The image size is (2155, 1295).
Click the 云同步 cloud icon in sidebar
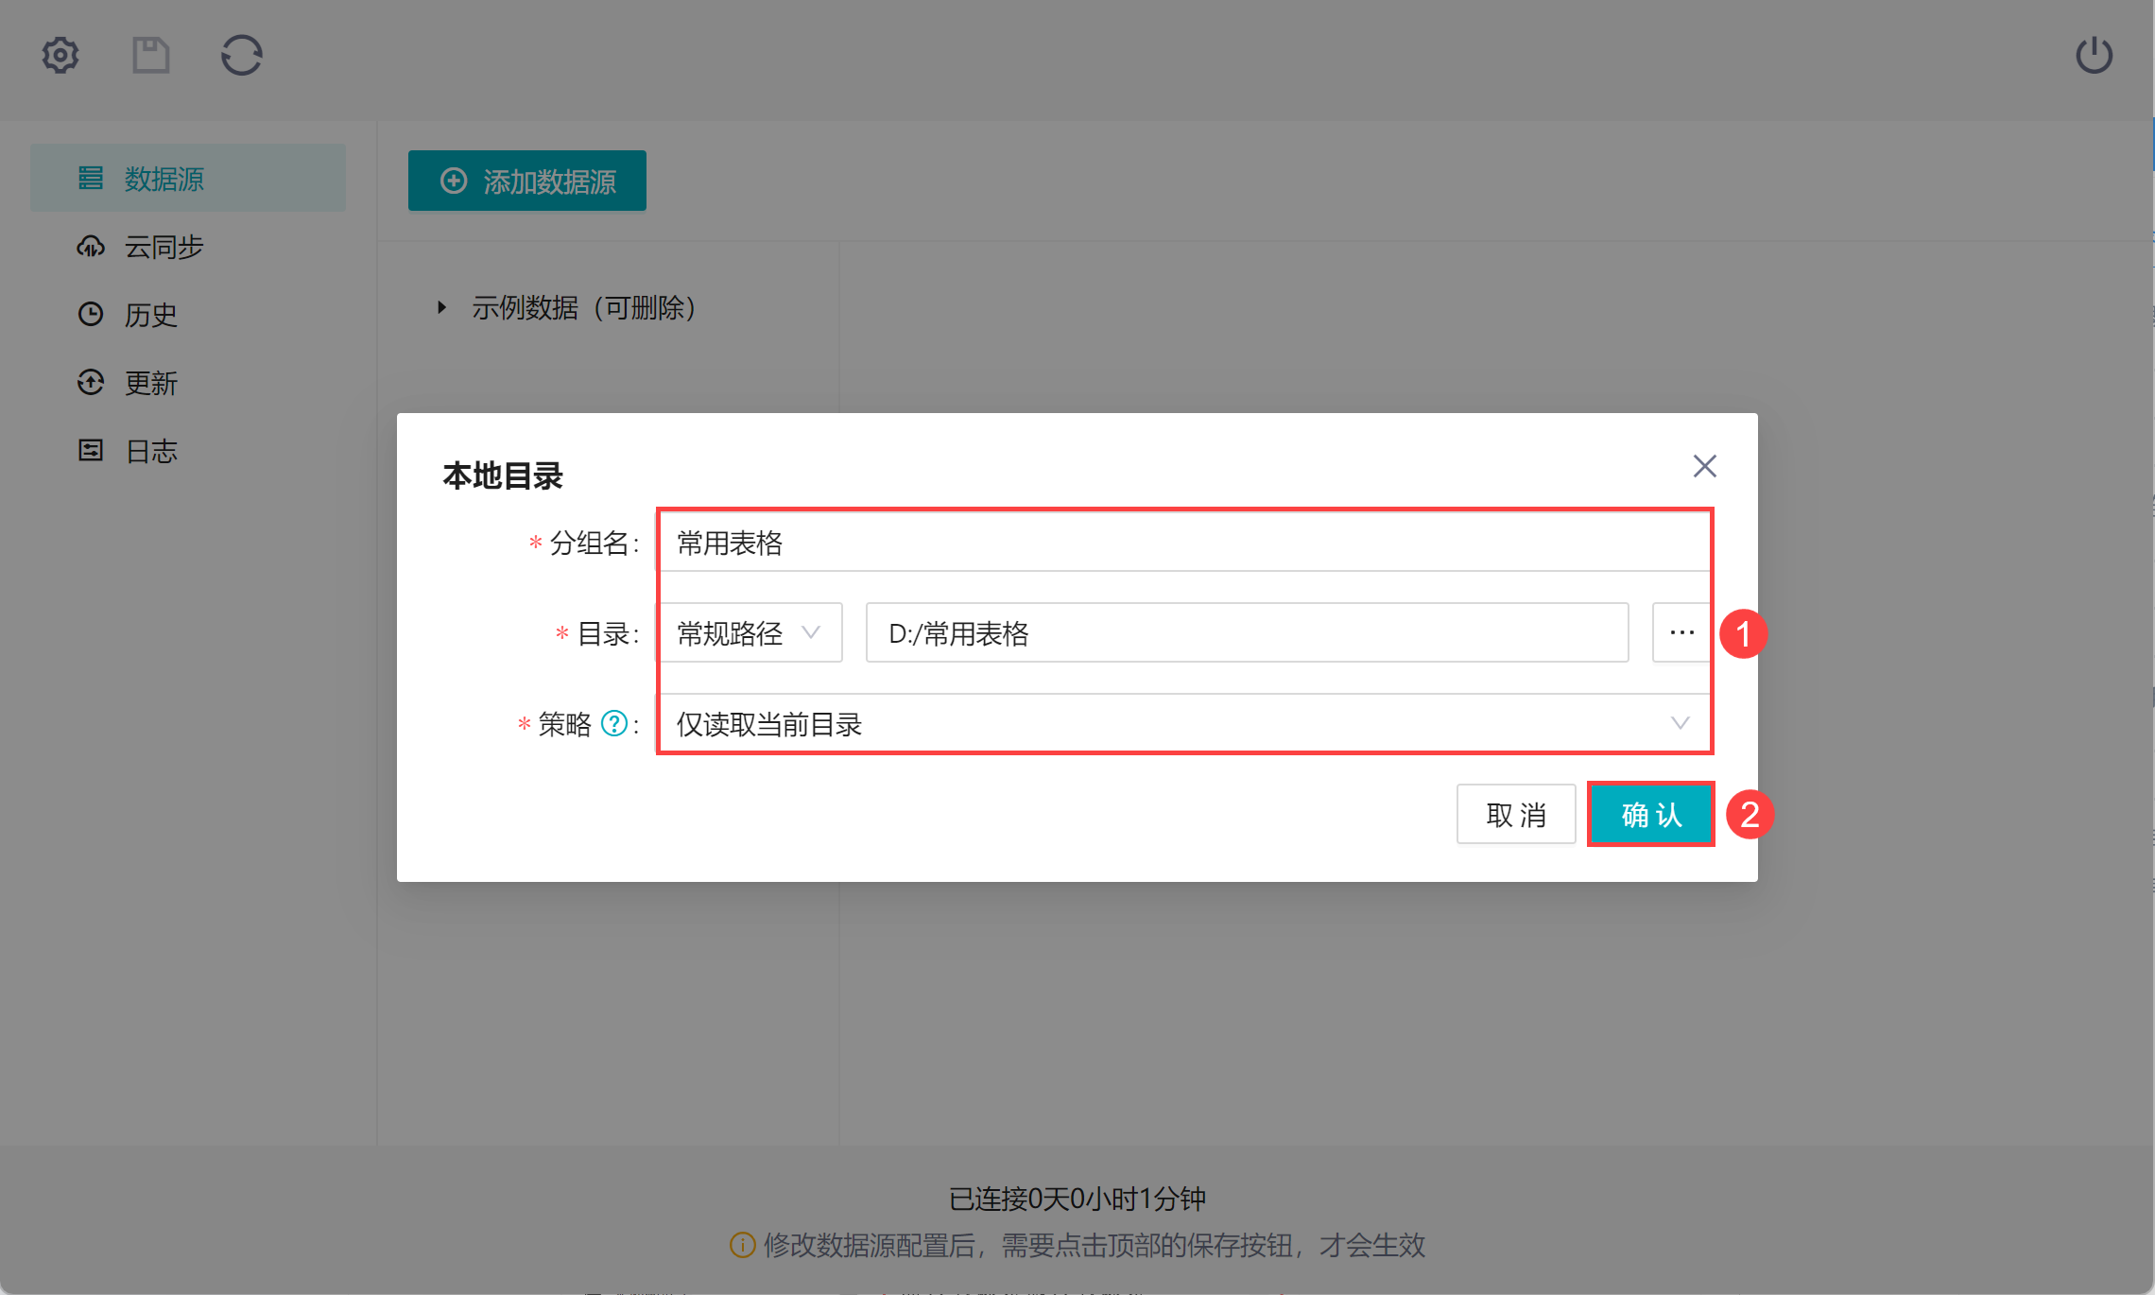pyautogui.click(x=91, y=247)
